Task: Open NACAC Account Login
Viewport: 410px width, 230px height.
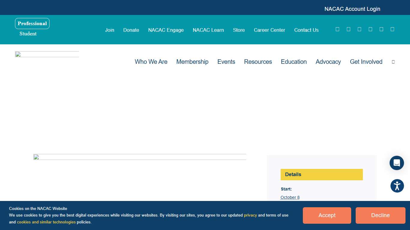Action: click(352, 9)
